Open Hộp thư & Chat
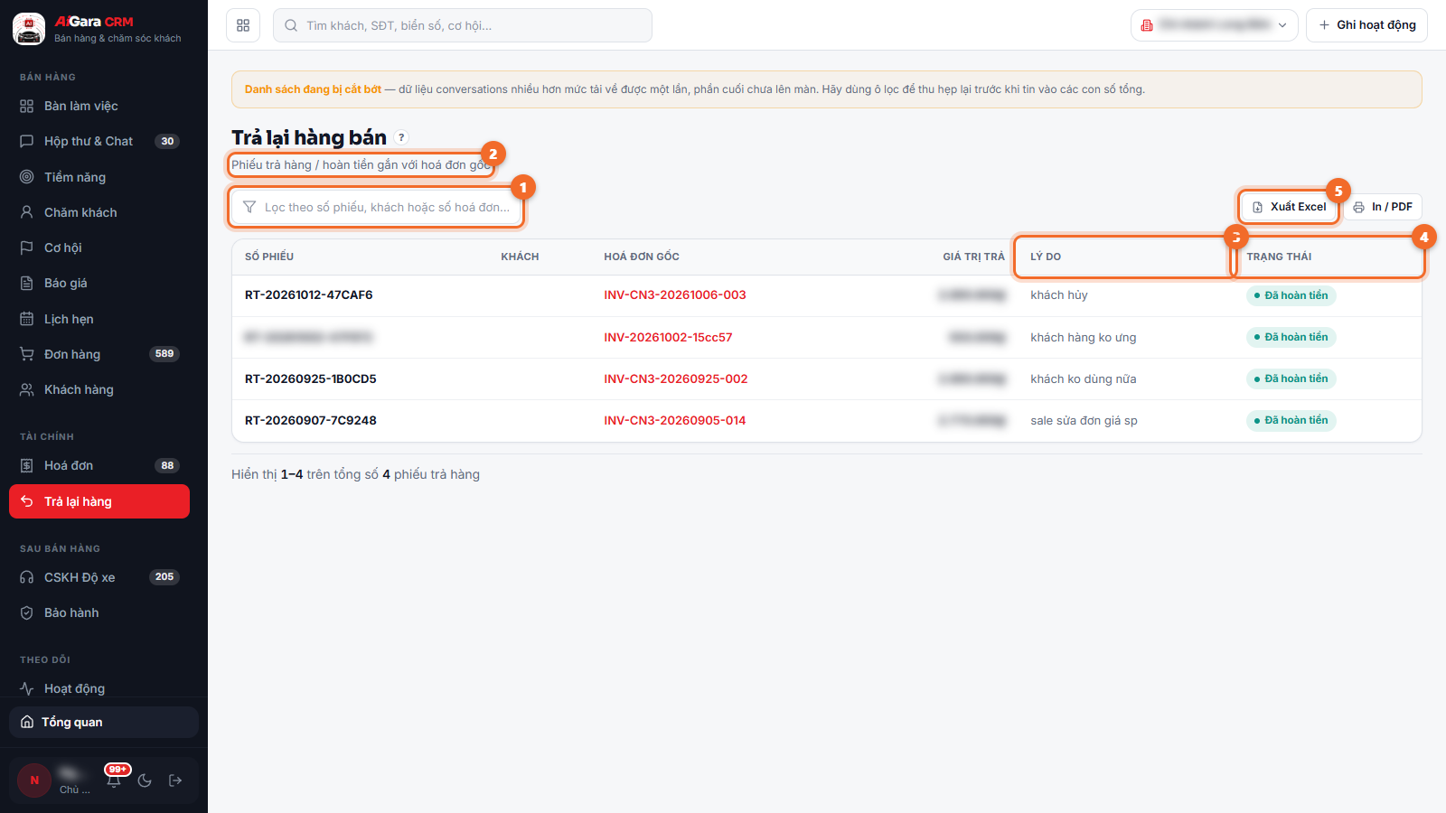This screenshot has height=813, width=1446. click(99, 142)
